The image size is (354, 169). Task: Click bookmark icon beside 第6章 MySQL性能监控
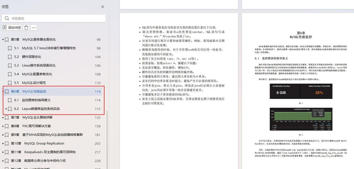(x=7, y=92)
